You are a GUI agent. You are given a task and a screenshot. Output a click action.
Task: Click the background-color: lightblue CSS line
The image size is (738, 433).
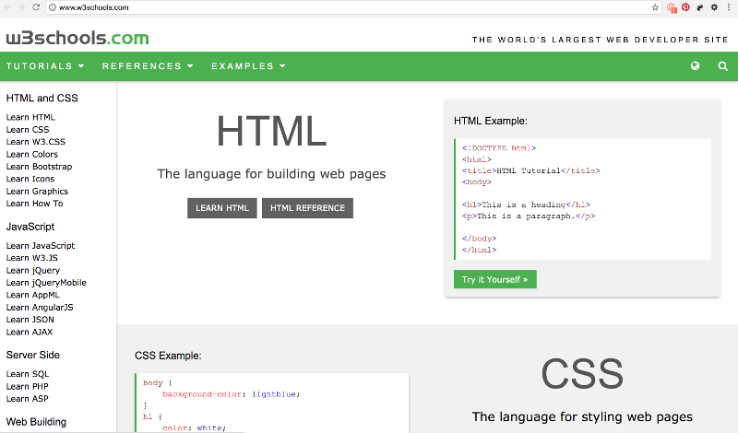pos(232,394)
